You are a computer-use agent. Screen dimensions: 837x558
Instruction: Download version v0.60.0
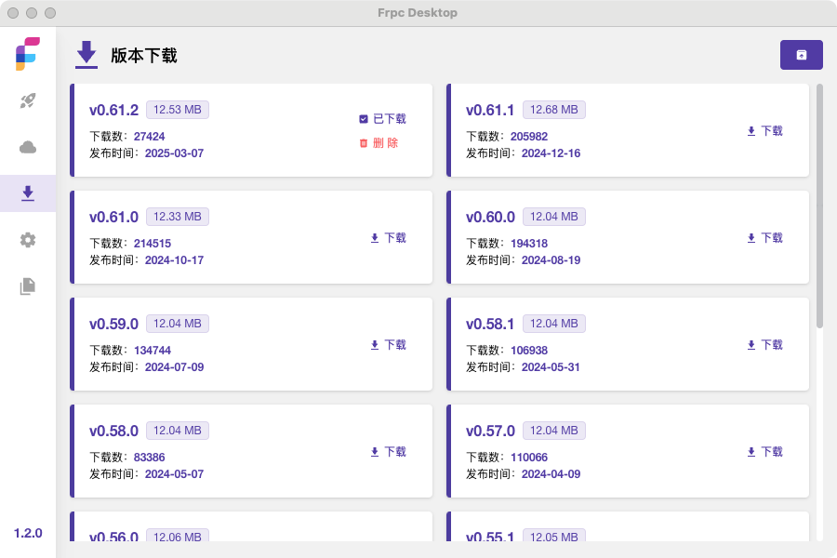(x=764, y=238)
